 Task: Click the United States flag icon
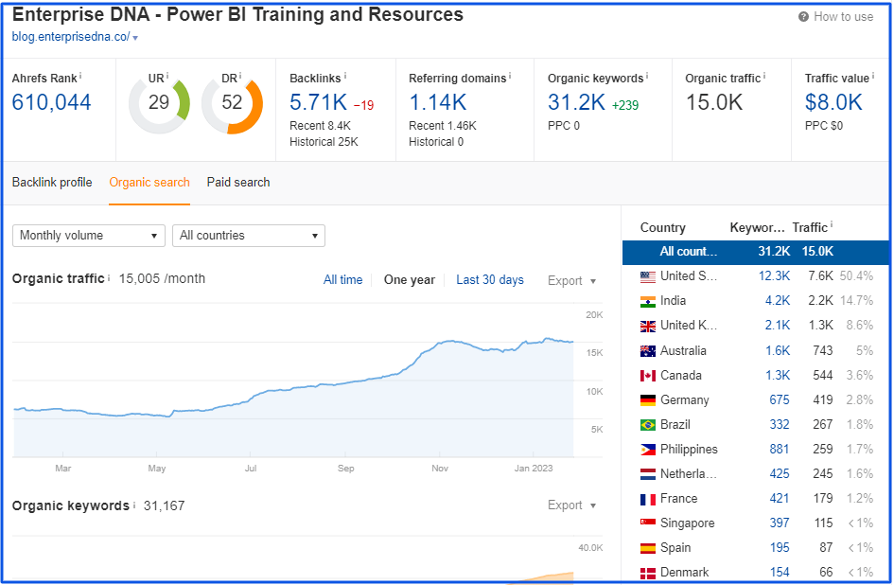tap(648, 276)
